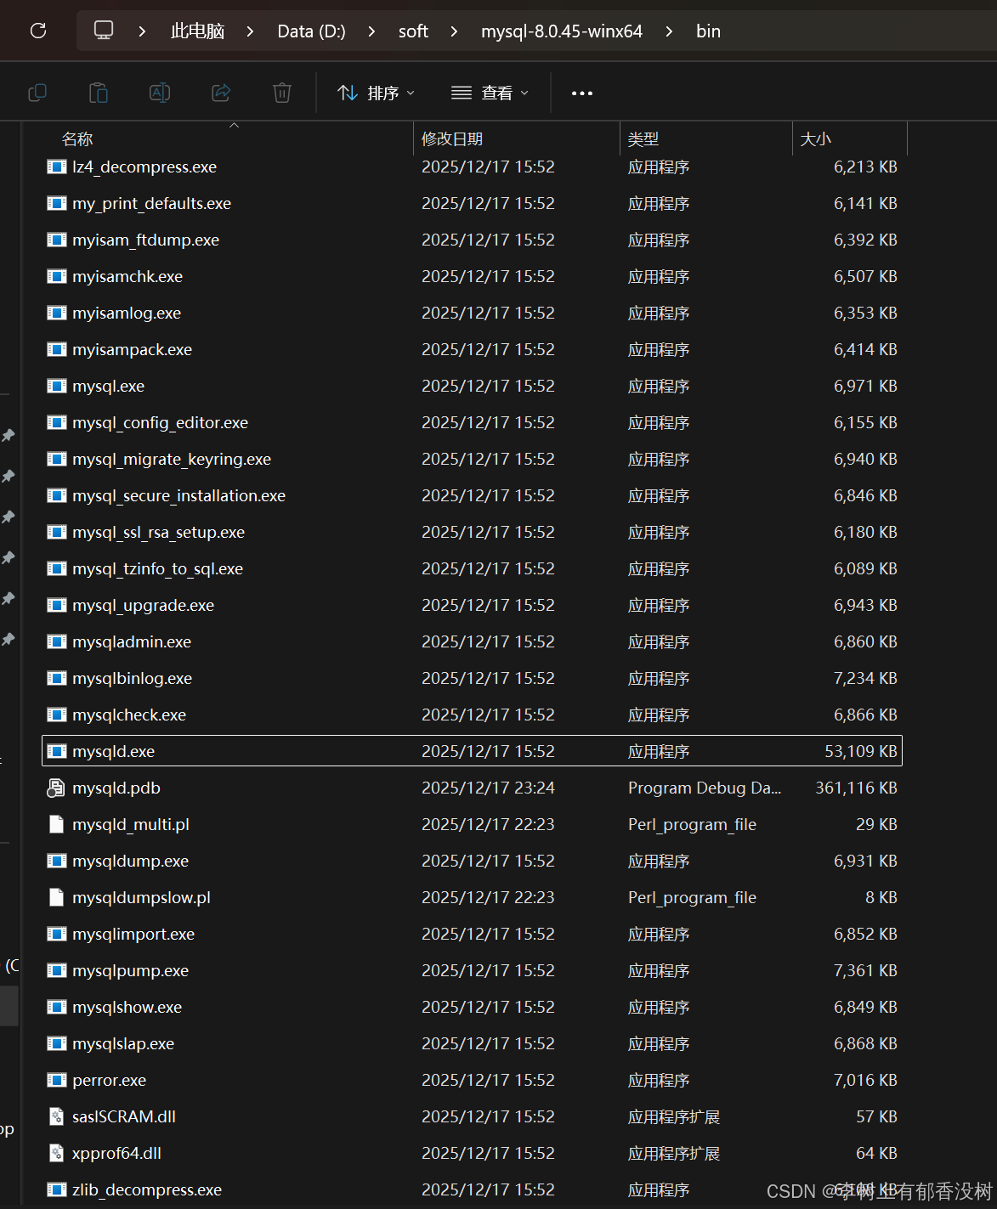Click the mysqld_multi.pl file icon
997x1209 pixels.
click(x=56, y=824)
